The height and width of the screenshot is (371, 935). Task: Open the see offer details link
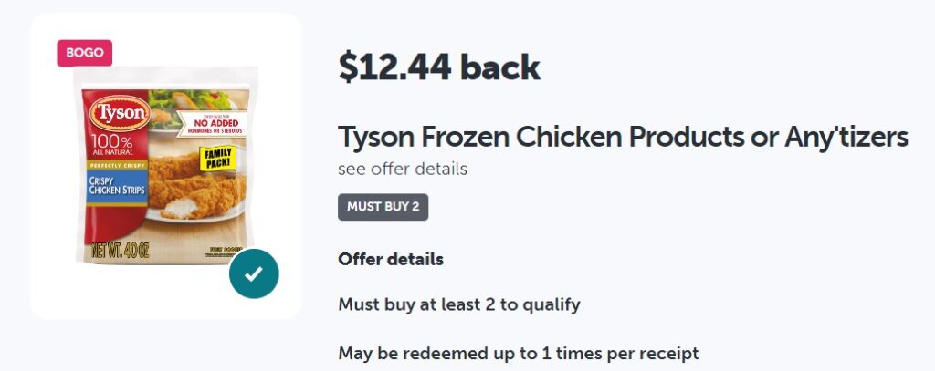pos(402,169)
